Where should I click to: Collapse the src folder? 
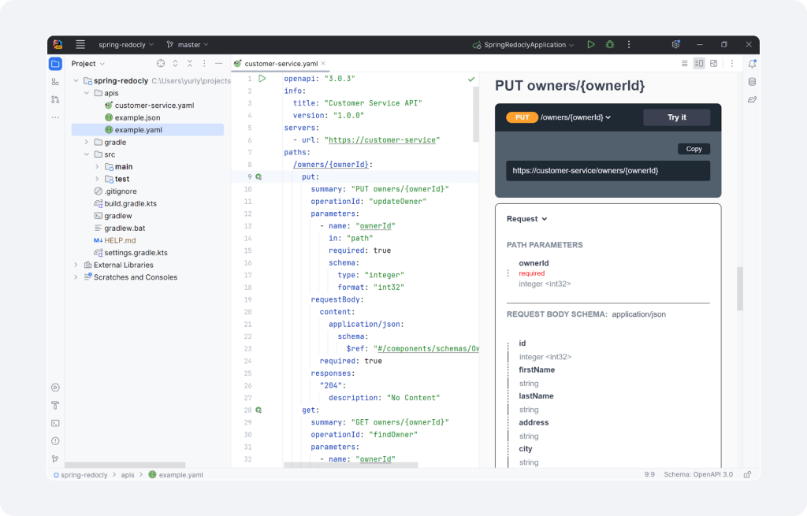pos(87,154)
